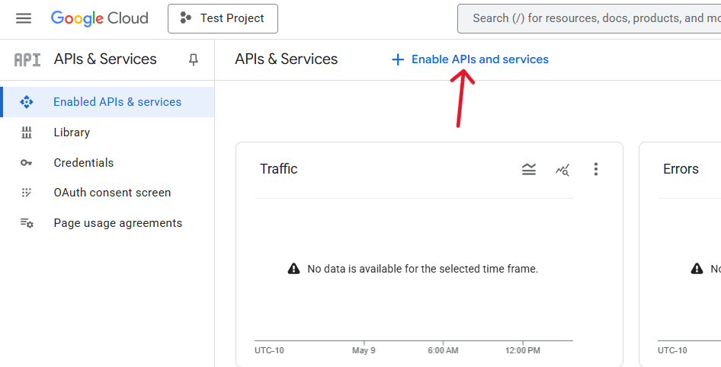Open the hamburger navigation menu
Viewport: 721px width, 367px height.
(24, 18)
